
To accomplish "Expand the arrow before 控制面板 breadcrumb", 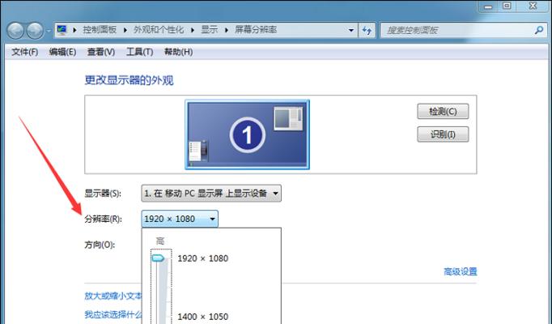I will (74, 30).
